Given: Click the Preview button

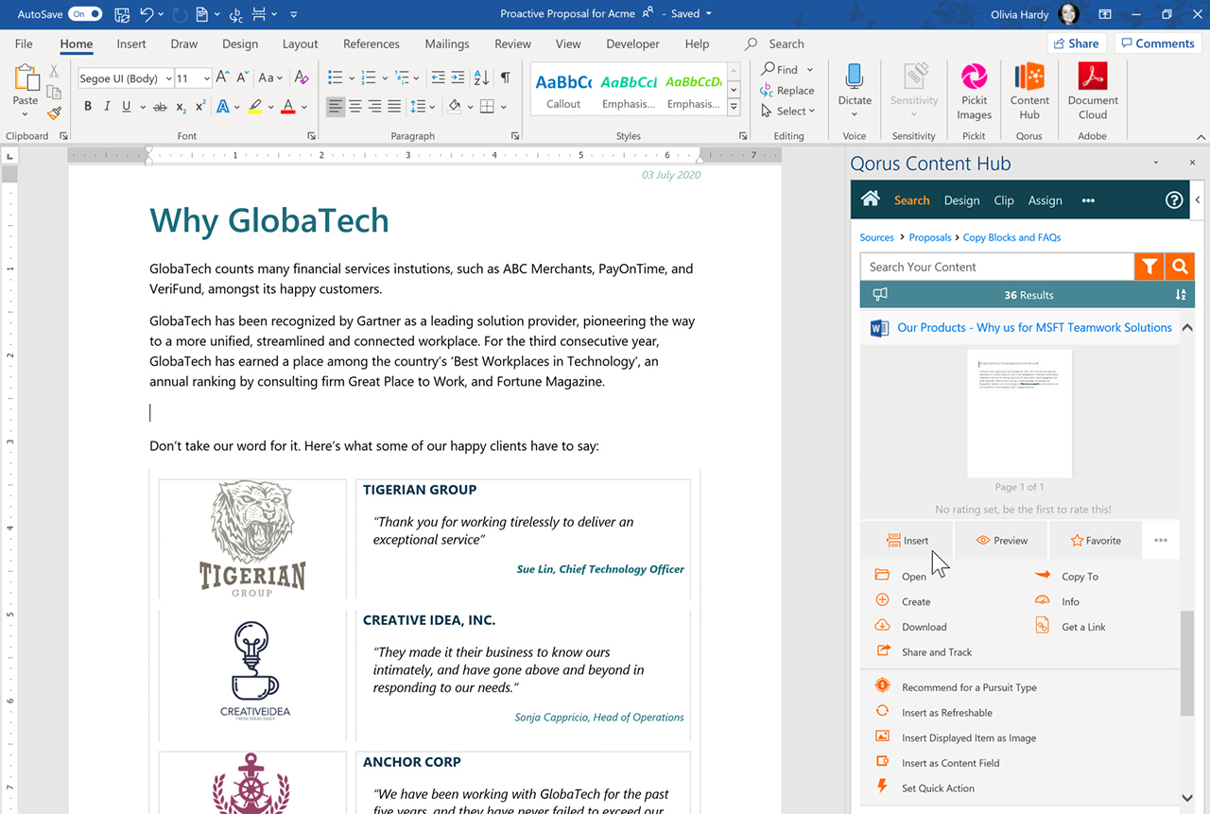Looking at the screenshot, I should click(x=1001, y=541).
